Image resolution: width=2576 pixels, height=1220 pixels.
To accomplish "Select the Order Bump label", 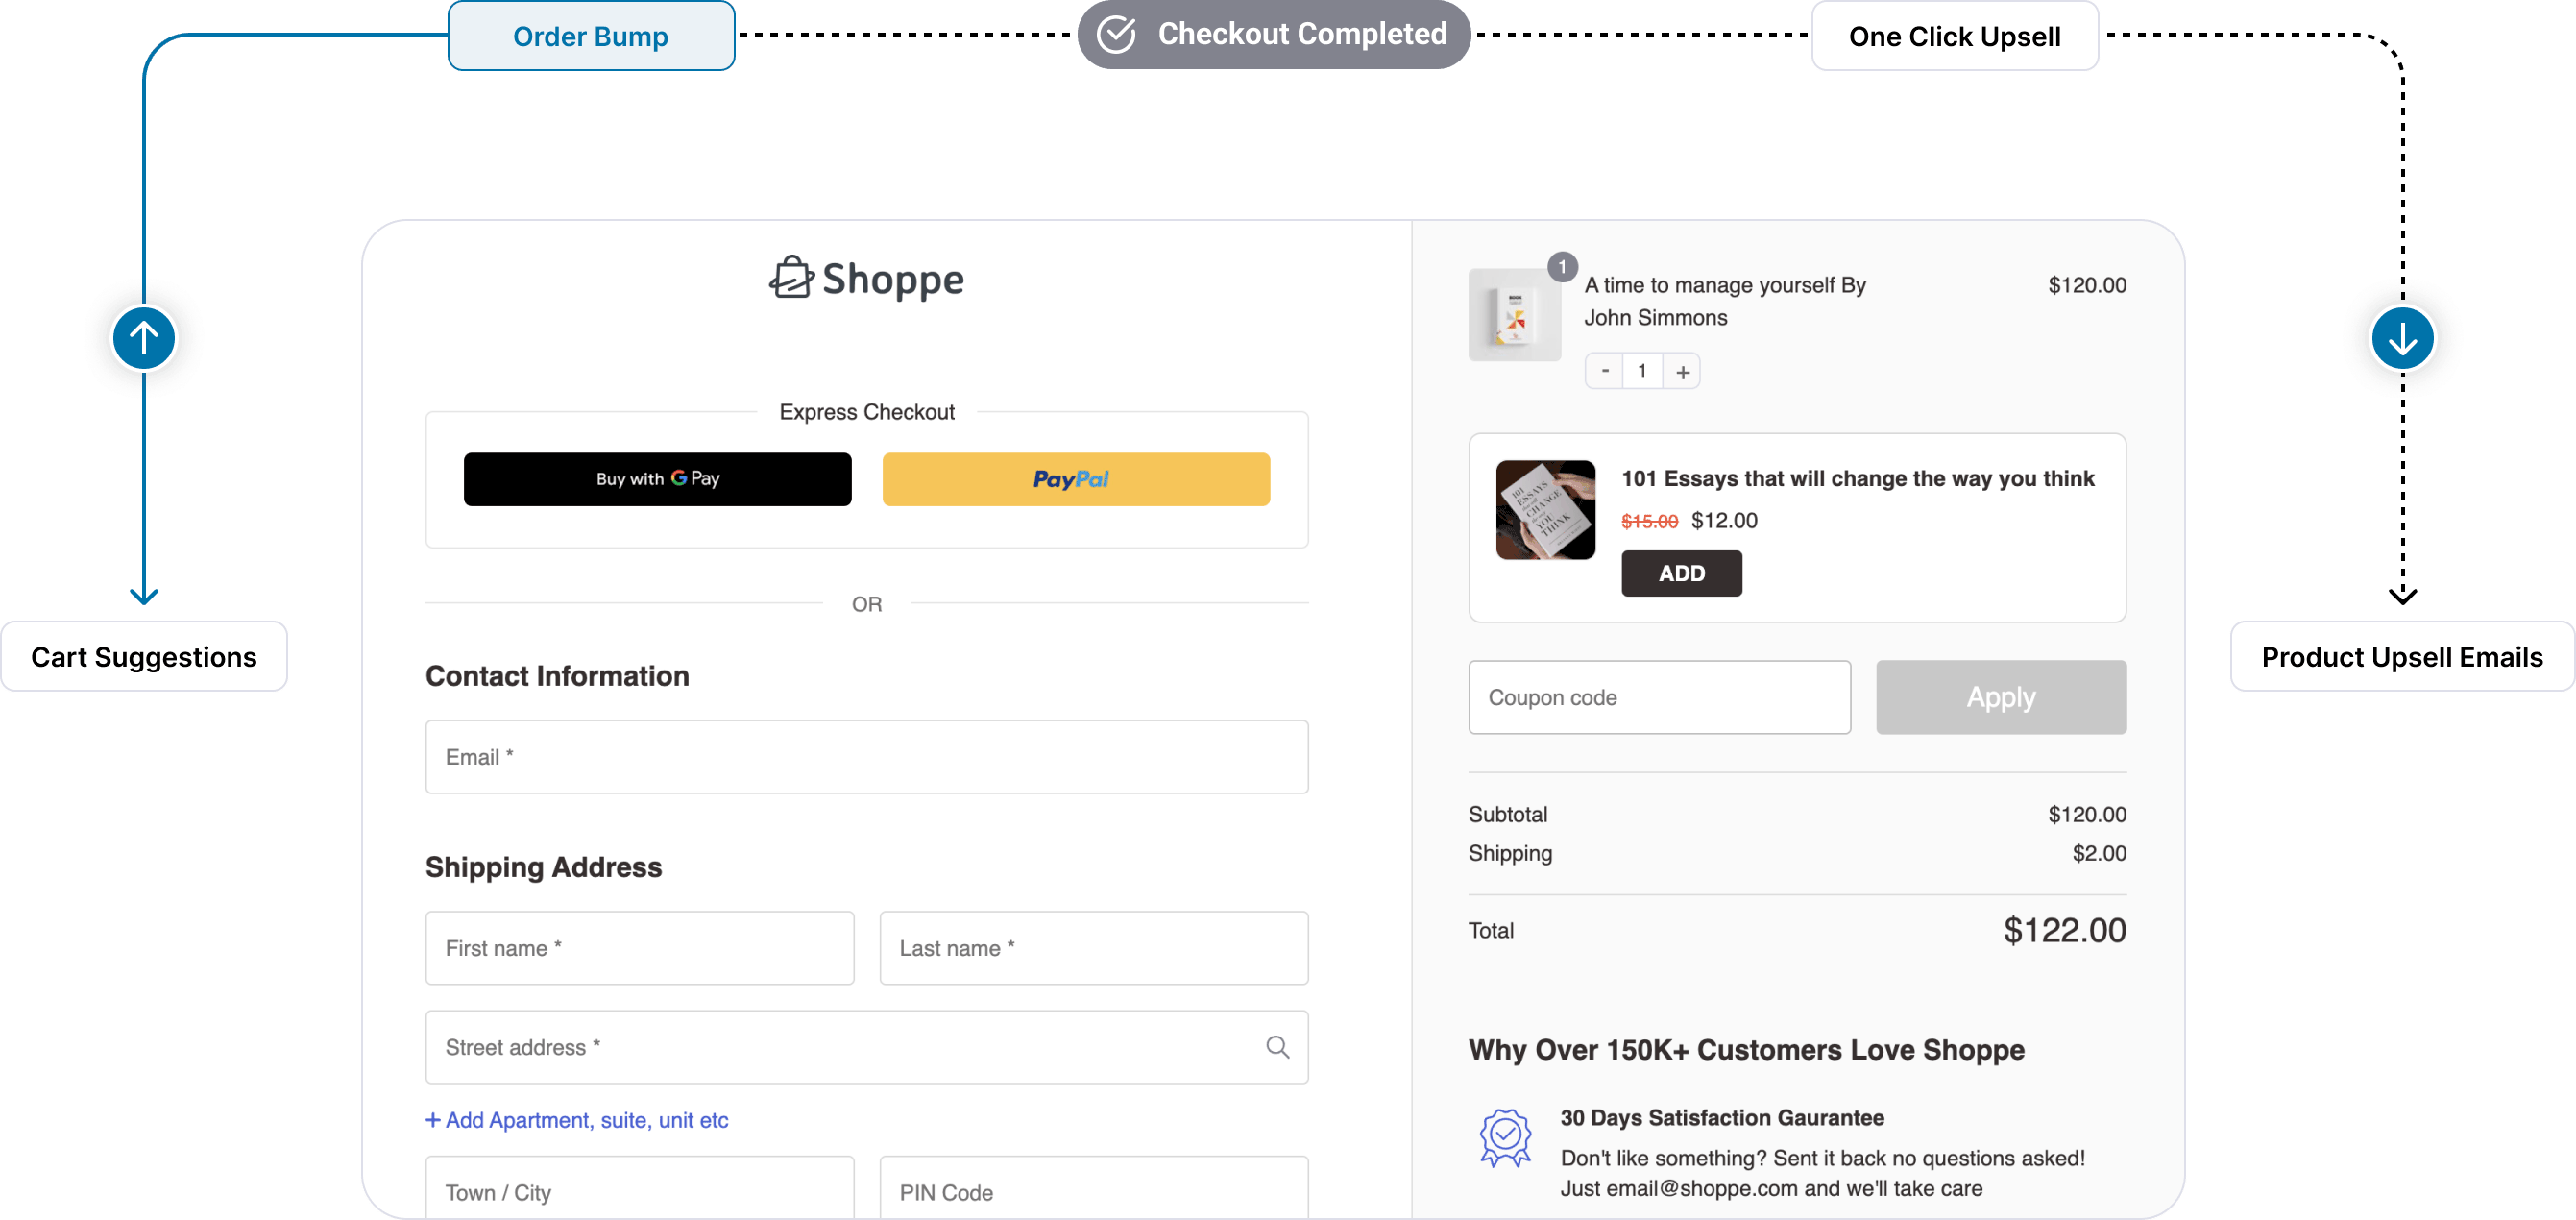I will (591, 37).
